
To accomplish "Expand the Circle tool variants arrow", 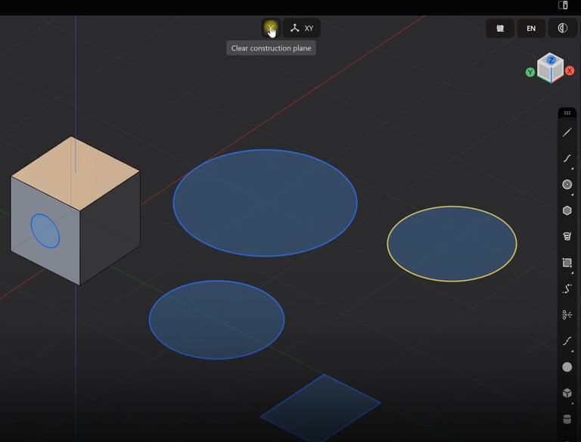I will (x=572, y=195).
